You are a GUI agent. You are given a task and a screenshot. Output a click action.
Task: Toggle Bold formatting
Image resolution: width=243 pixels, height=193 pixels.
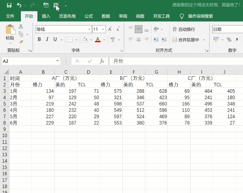click(39, 40)
